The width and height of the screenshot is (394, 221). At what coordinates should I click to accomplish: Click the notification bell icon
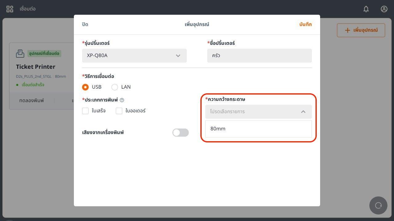pyautogui.click(x=366, y=9)
